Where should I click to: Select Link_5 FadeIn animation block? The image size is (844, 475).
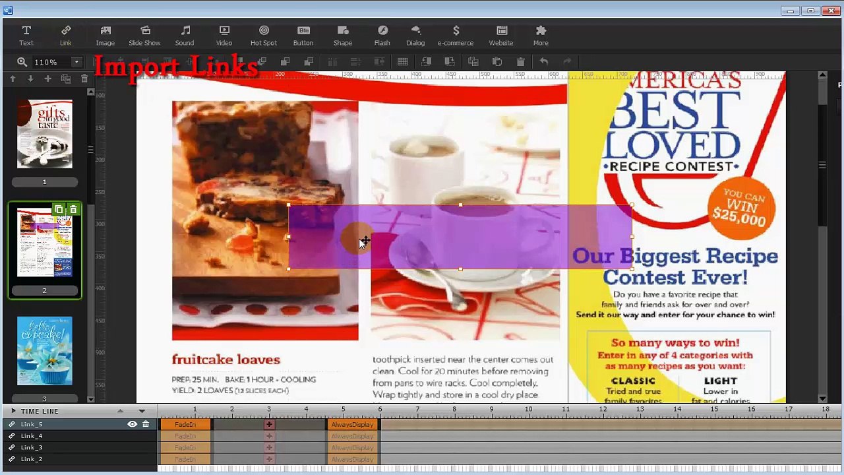click(185, 425)
